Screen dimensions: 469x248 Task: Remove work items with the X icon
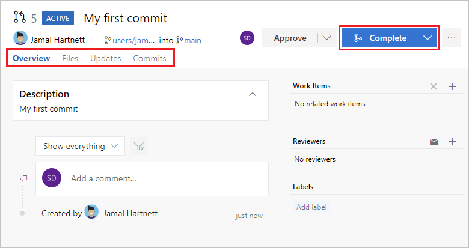pos(434,86)
